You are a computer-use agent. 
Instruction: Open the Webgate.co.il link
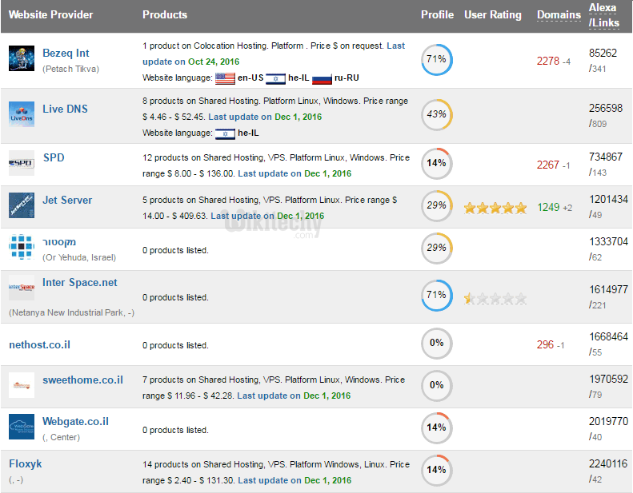pos(75,422)
